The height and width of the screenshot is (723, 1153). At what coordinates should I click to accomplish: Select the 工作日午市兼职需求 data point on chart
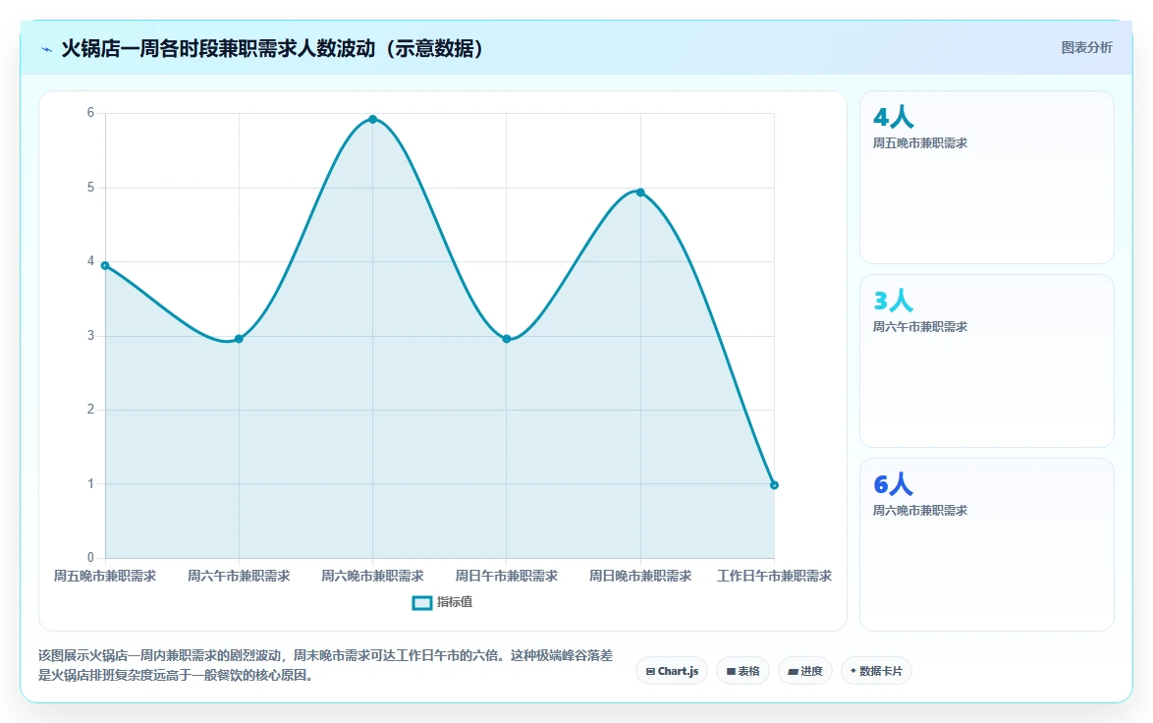pyautogui.click(x=774, y=485)
